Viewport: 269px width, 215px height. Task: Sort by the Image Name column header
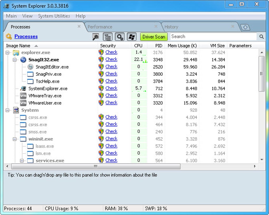pyautogui.click(x=51, y=46)
